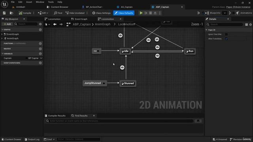The height and width of the screenshot is (142, 253).
Task: Open the Diff dropdown
Action: (x=43, y=13)
